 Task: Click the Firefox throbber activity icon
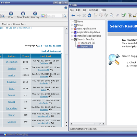tap(66, 8)
